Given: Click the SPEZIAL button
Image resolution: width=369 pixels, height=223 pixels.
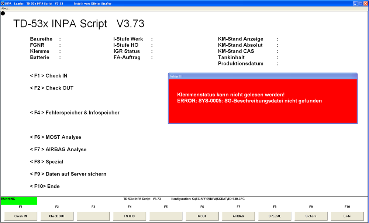Looking at the screenshot, I should (x=275, y=216).
